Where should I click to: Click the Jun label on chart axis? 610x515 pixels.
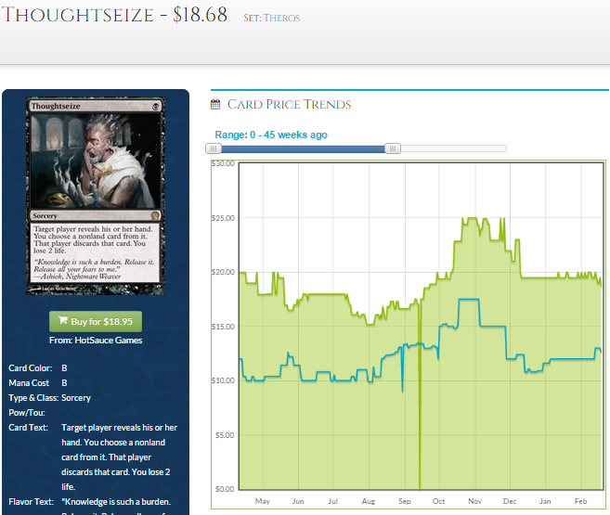pos(298,501)
